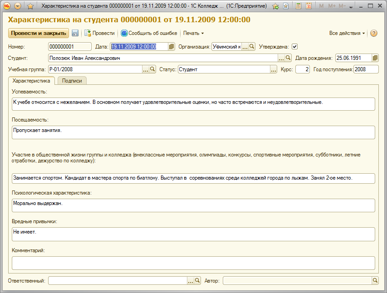The width and height of the screenshot is (387, 293).
Task: Open selection ellipsis for Студент field
Action: coord(281,58)
